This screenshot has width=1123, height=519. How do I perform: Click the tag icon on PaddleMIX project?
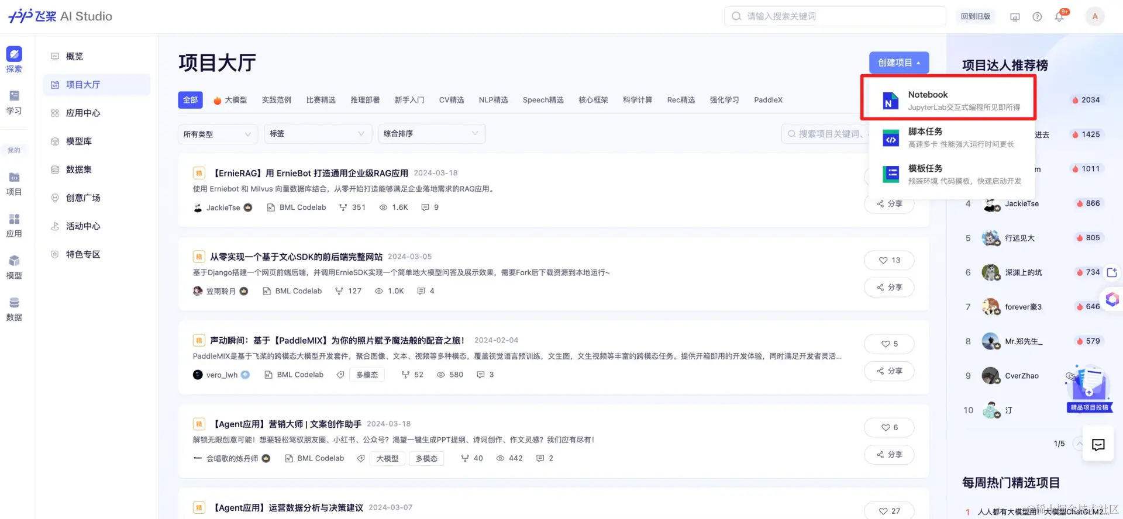pos(340,375)
